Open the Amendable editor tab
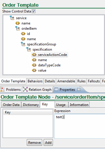The height and width of the screenshot is (149, 105). (66, 81)
